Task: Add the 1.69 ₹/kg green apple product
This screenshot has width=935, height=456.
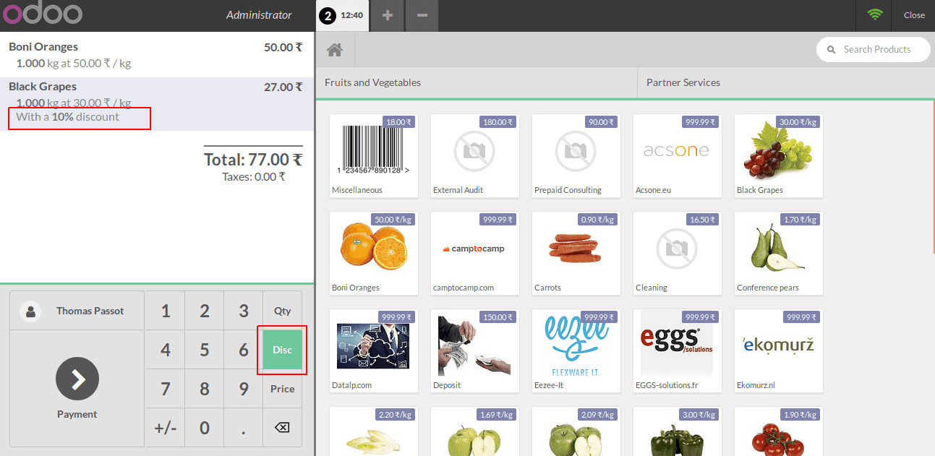Action: point(475,431)
